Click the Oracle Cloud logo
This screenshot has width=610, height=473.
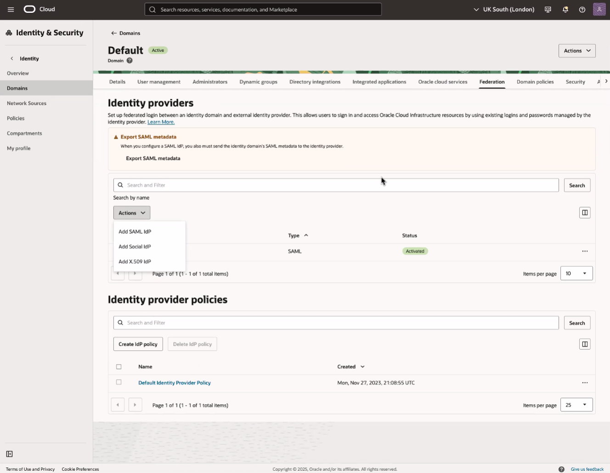pyautogui.click(x=28, y=9)
